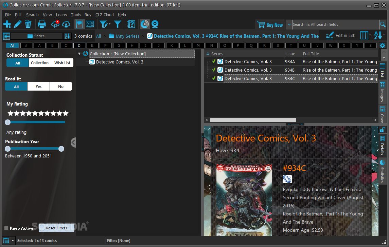The height and width of the screenshot is (247, 389).
Task: Switch to the Details side tab
Action: click(382, 146)
